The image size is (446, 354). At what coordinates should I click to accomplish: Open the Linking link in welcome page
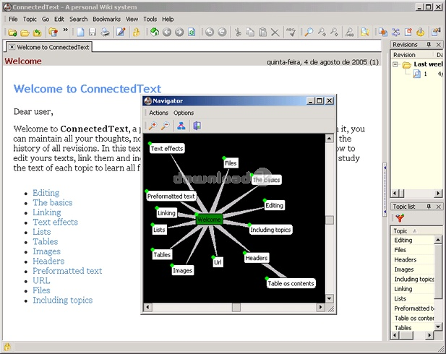click(47, 212)
